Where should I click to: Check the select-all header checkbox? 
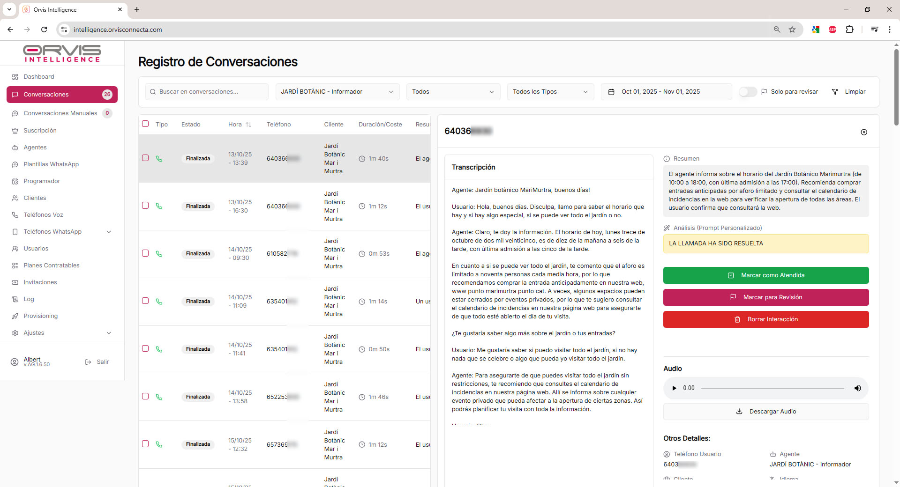(145, 124)
